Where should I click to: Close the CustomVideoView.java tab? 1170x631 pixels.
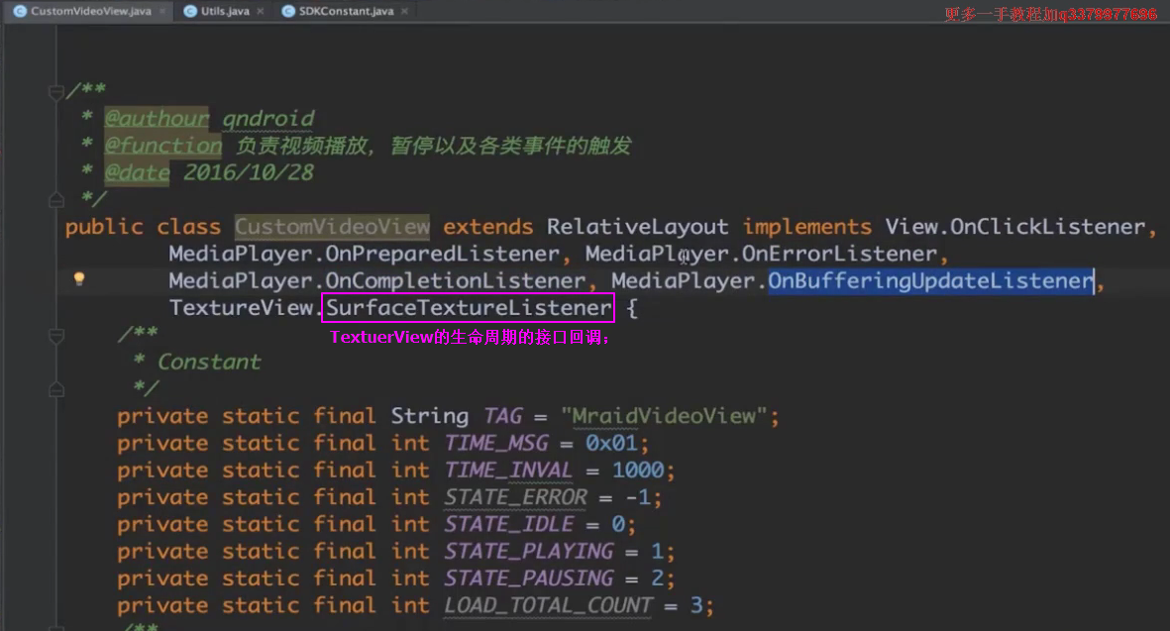[x=161, y=11]
